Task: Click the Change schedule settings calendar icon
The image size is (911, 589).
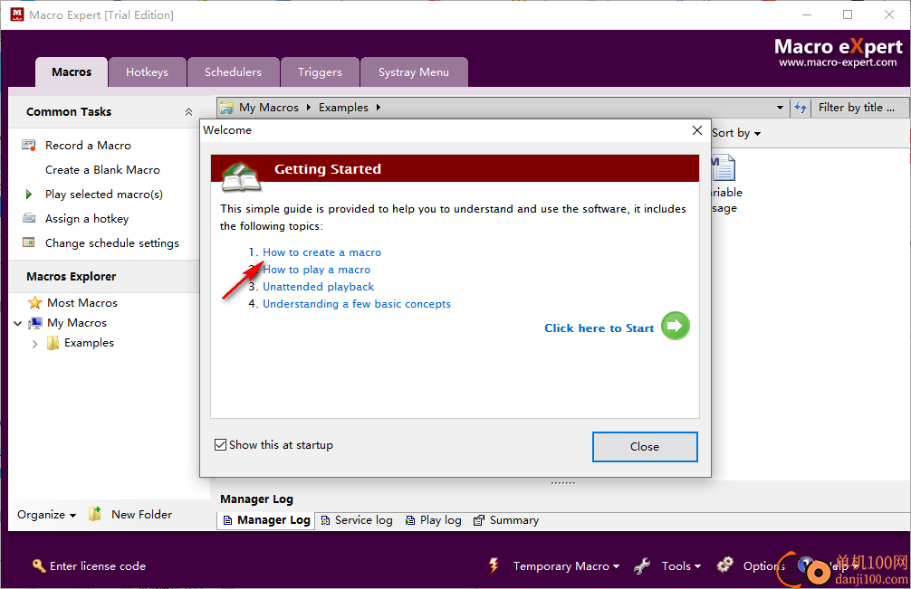Action: click(28, 242)
